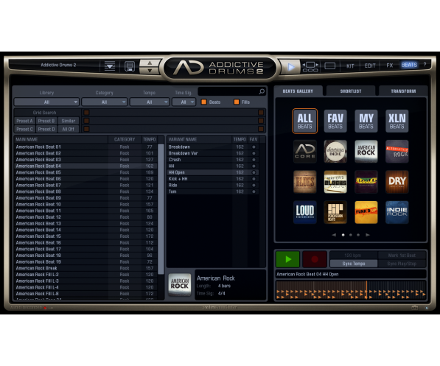
Task: Click the Similar grid search button
Action: [69, 121]
